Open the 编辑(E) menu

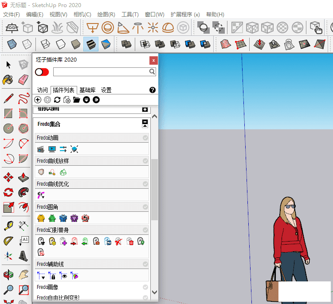pos(35,15)
